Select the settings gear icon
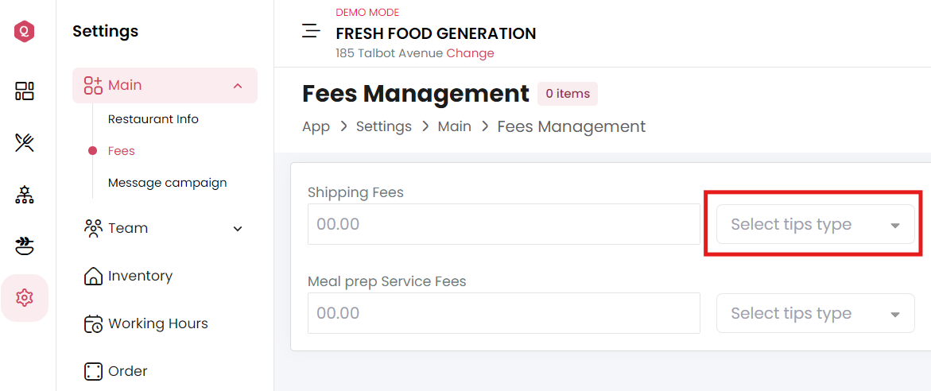Viewport: 931px width, 391px height. (25, 298)
